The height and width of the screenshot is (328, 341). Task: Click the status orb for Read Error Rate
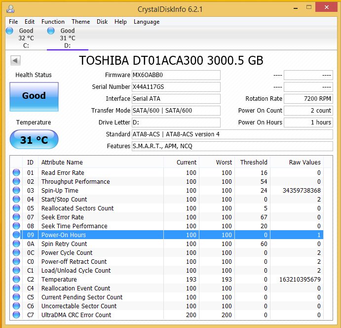click(16, 173)
